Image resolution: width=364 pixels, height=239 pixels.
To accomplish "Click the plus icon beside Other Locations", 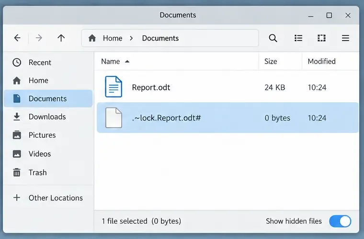I will tap(17, 197).
